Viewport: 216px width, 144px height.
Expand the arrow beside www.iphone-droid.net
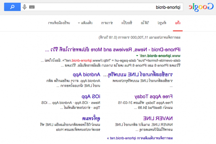tap(137, 56)
